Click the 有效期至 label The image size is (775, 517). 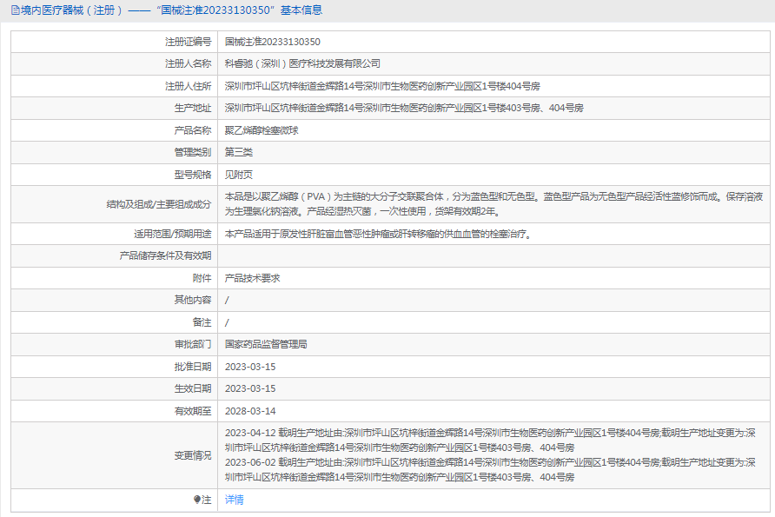(193, 411)
